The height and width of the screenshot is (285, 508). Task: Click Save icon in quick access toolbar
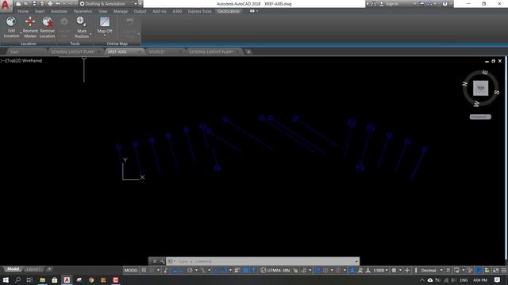(x=34, y=4)
